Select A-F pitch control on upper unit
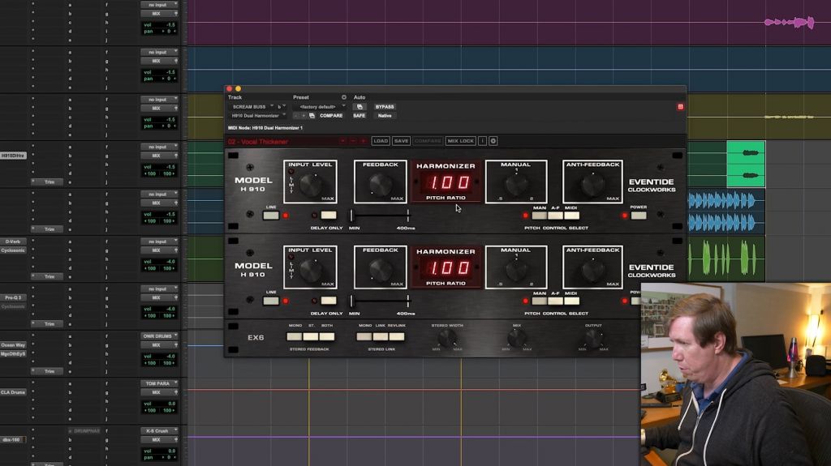This screenshot has width=831, height=466. (x=555, y=216)
